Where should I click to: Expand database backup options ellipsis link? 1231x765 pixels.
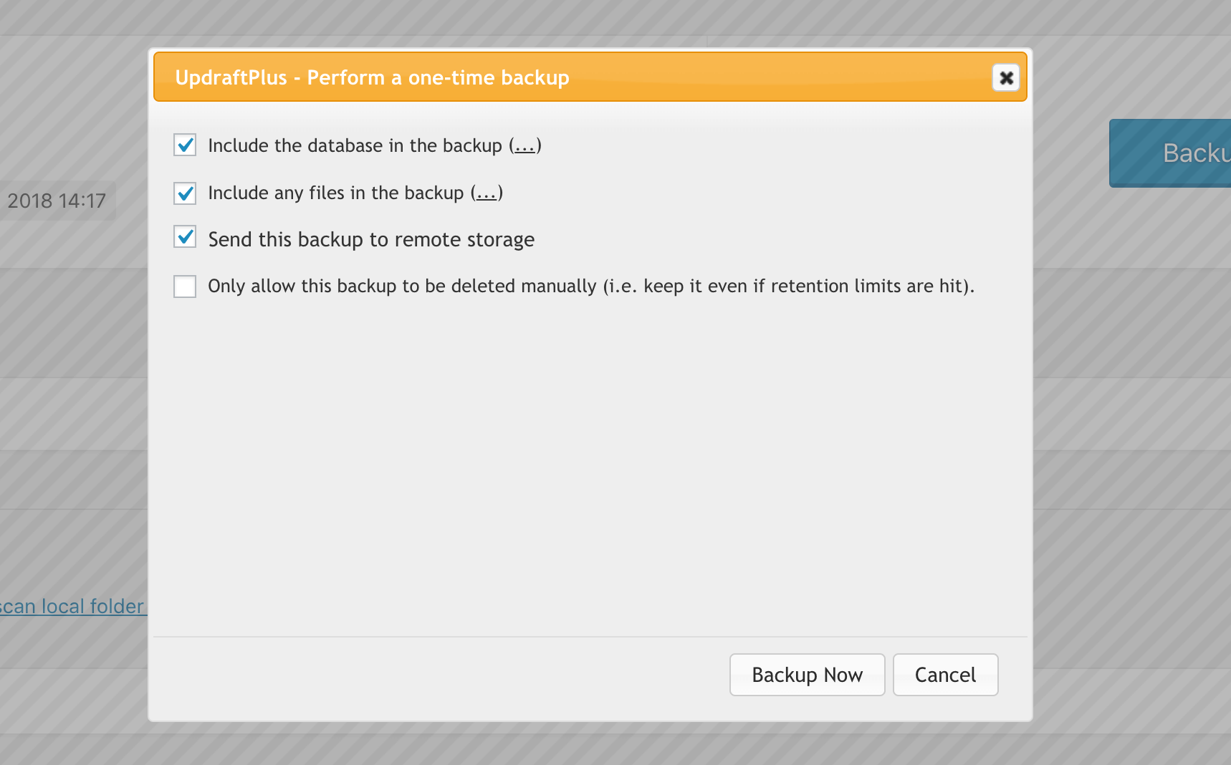(x=525, y=146)
